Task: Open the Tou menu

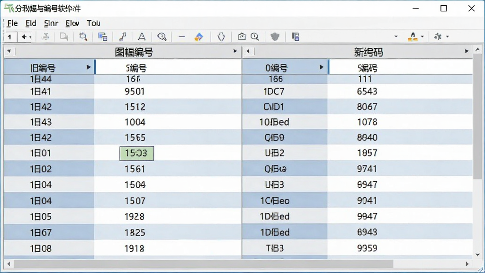Action: click(x=93, y=23)
